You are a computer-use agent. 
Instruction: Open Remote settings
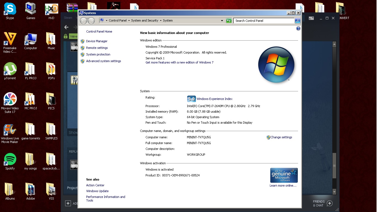click(x=97, y=48)
